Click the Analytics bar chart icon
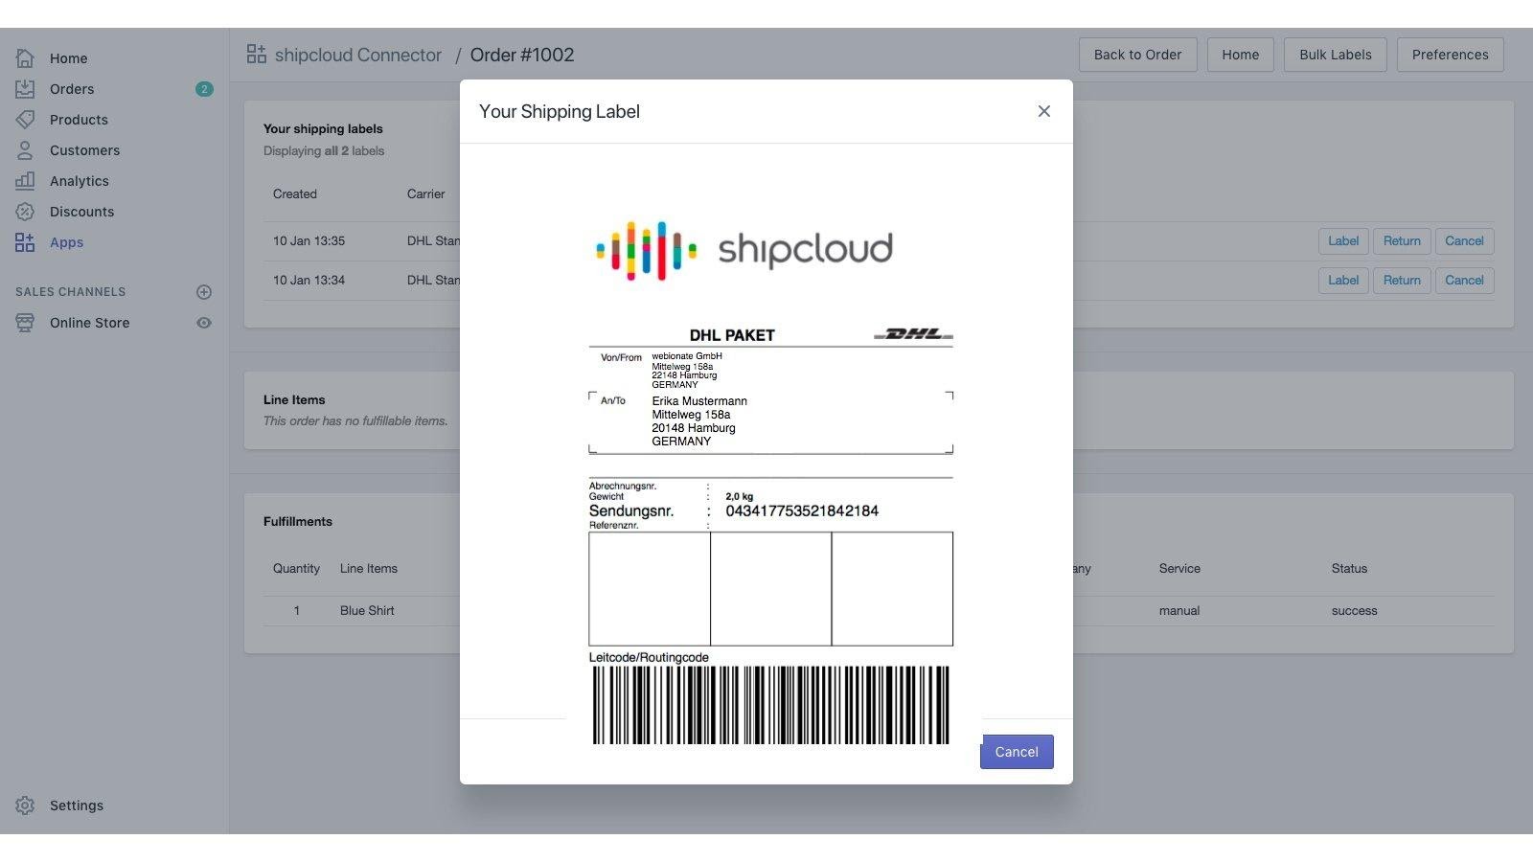 [25, 181]
